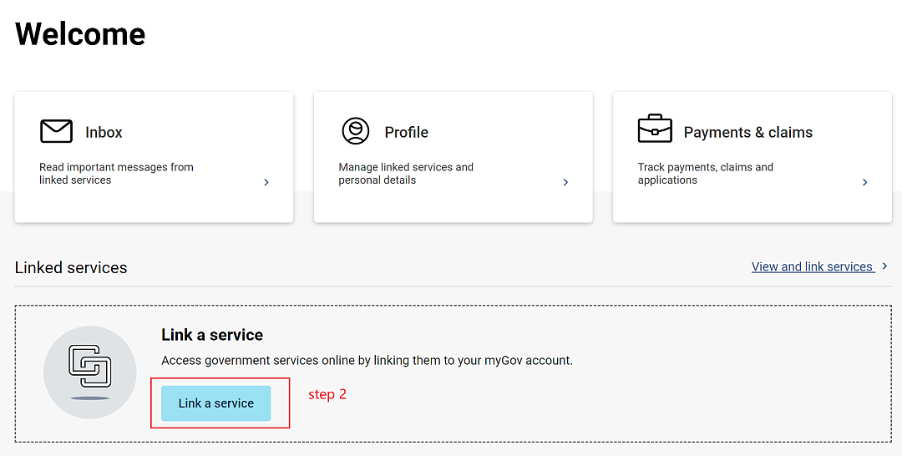Open the View and link services link

tap(813, 266)
